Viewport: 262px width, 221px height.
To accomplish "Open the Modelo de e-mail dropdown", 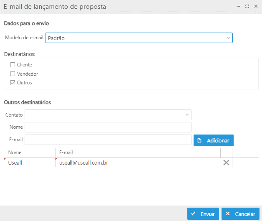I will tap(228, 38).
